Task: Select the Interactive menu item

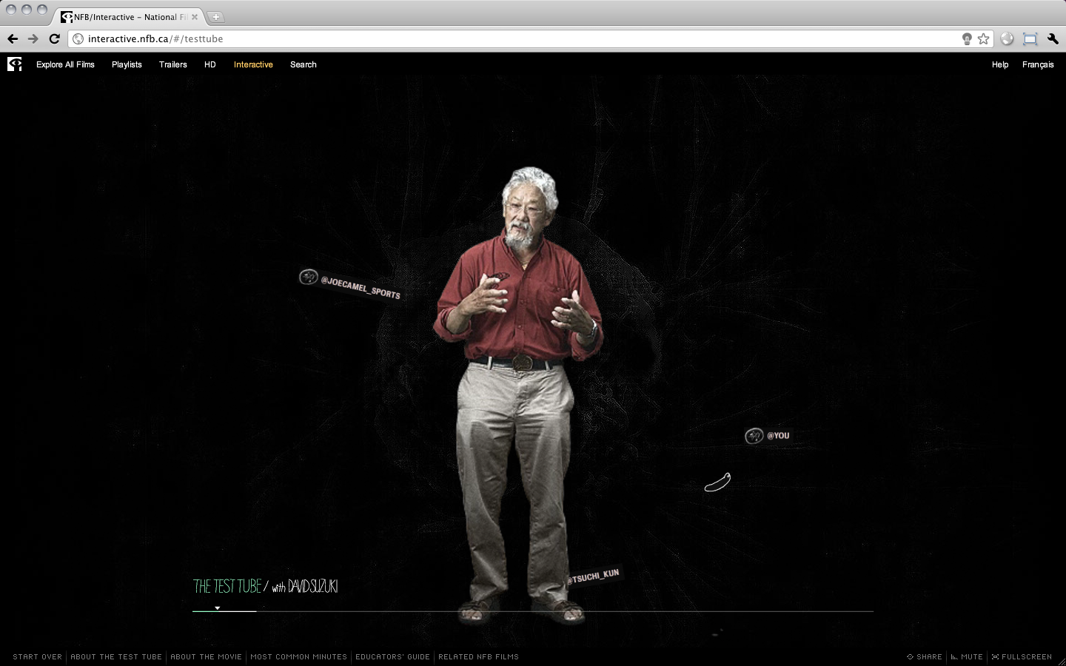Action: tap(253, 64)
